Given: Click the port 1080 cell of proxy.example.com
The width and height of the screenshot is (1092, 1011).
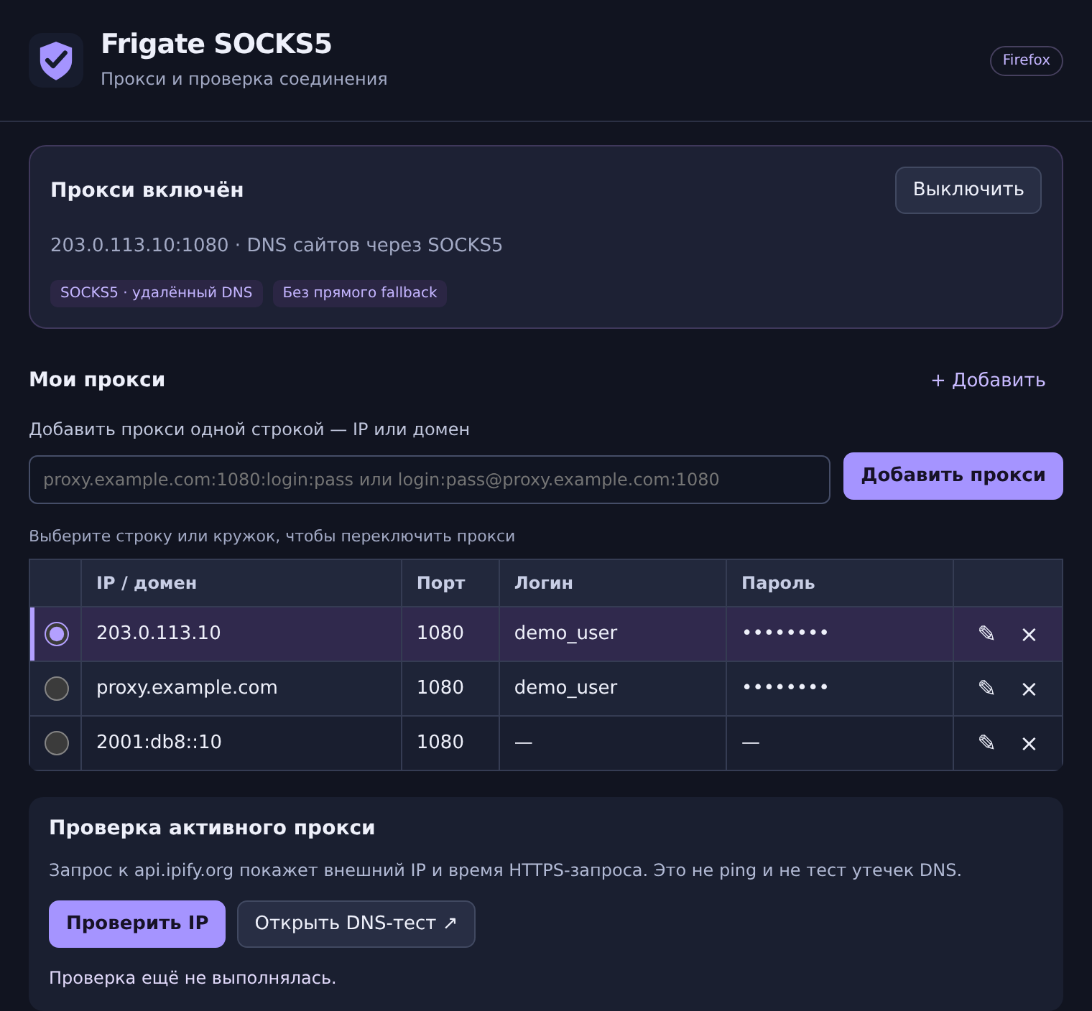Looking at the screenshot, I should [450, 689].
